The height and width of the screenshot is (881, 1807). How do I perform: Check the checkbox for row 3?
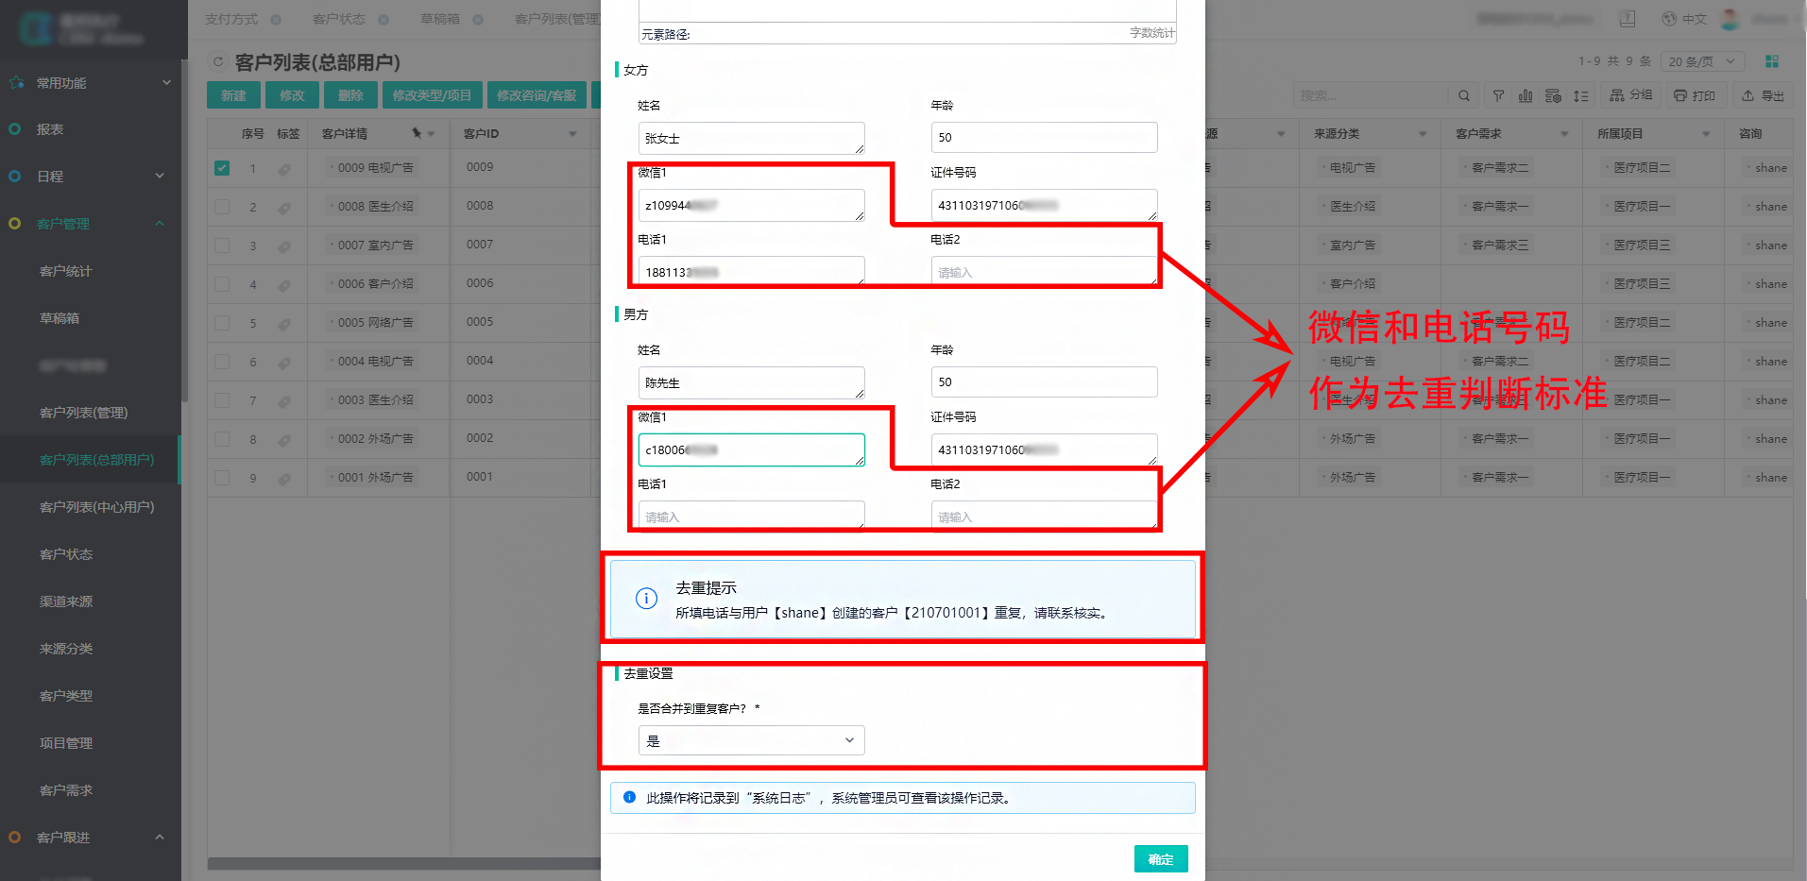point(222,246)
